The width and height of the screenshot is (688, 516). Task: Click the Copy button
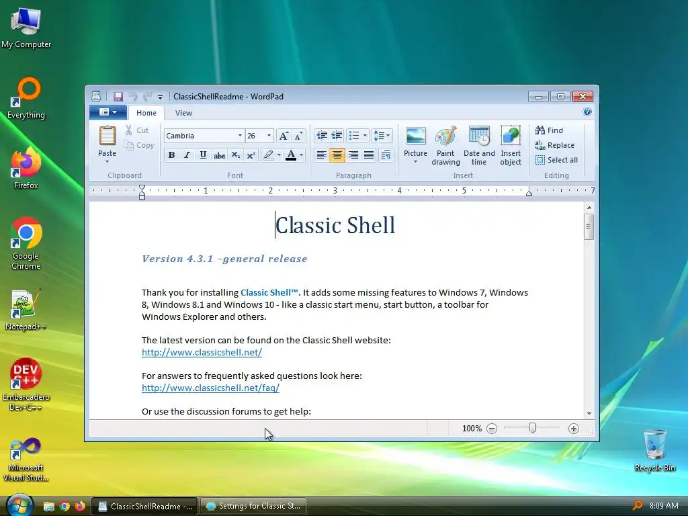(x=138, y=145)
